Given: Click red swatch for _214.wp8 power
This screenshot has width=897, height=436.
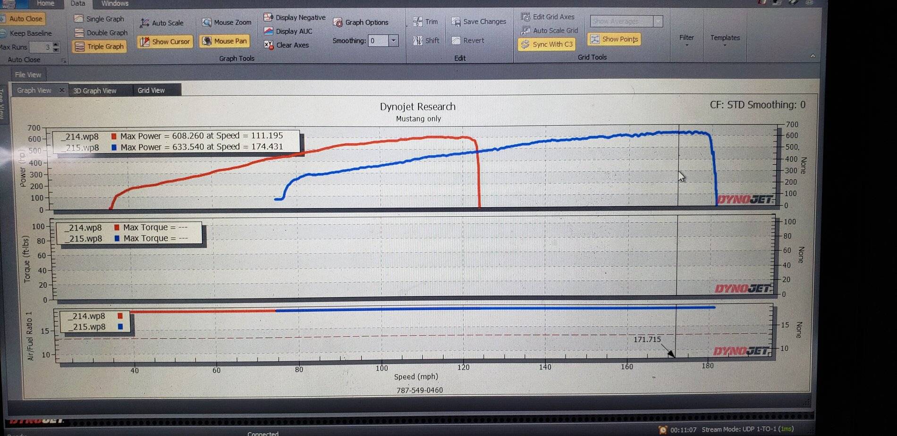Looking at the screenshot, I should [x=114, y=136].
